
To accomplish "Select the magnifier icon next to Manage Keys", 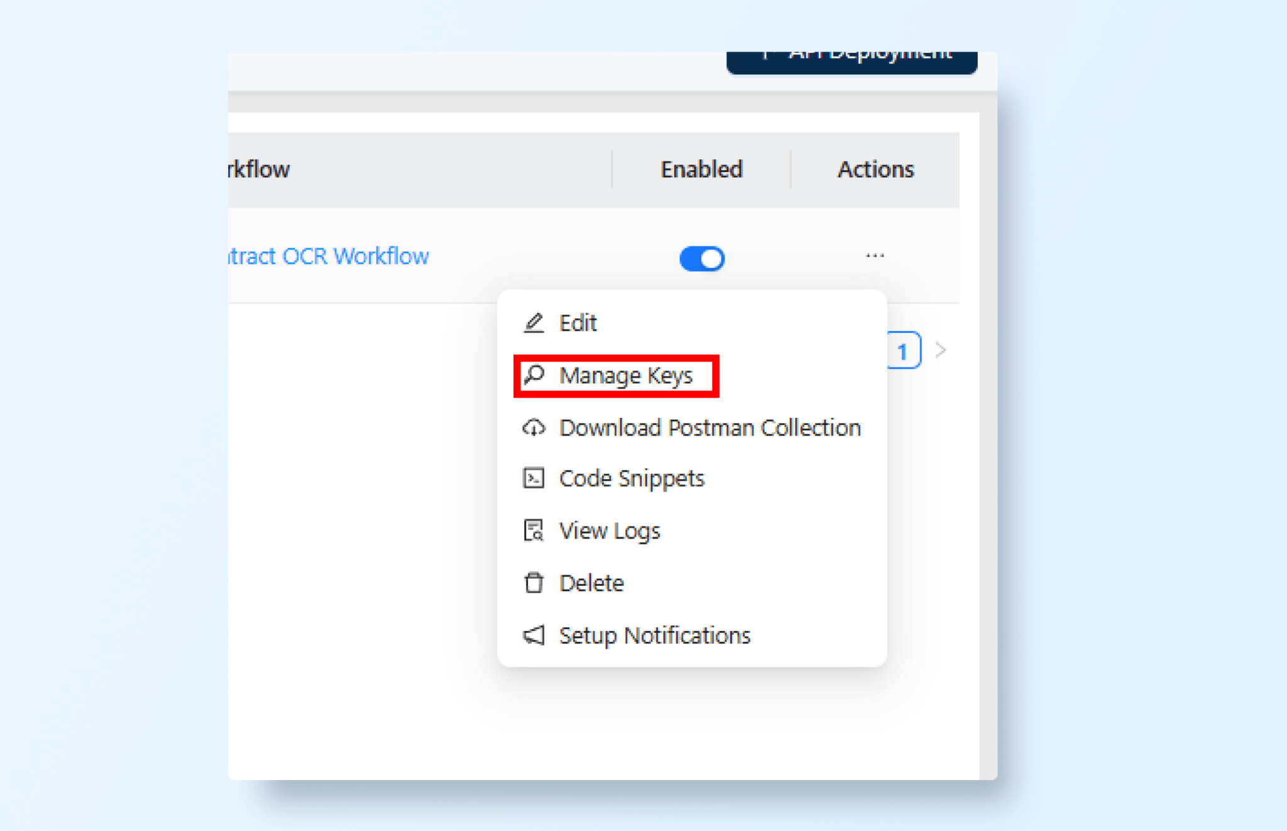I will pos(535,375).
